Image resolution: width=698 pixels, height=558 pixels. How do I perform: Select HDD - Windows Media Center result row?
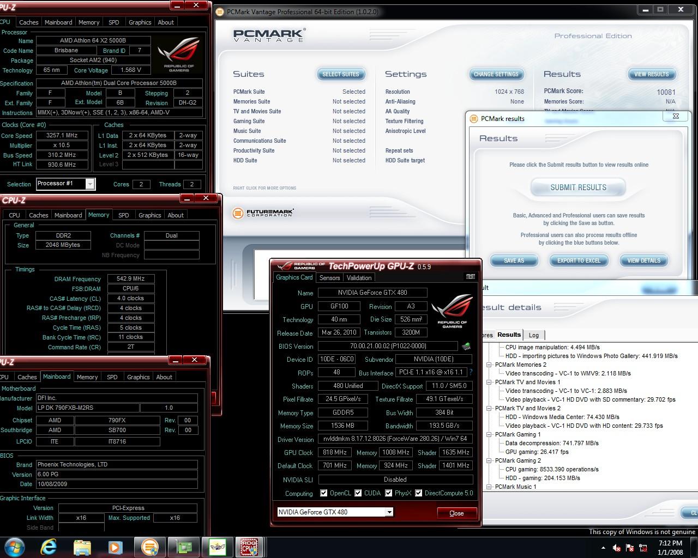point(562,417)
